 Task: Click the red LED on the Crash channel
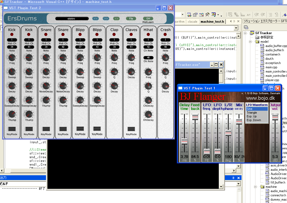click(165, 34)
